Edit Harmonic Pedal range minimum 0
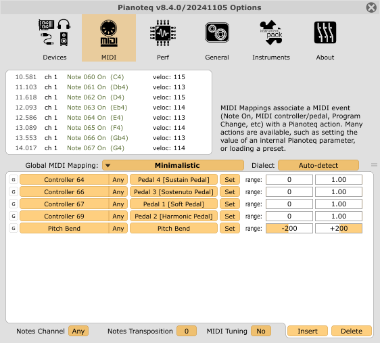The height and width of the screenshot is (343, 380). [289, 216]
